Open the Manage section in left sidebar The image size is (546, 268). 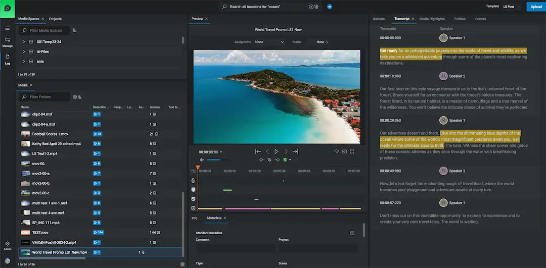click(8, 42)
